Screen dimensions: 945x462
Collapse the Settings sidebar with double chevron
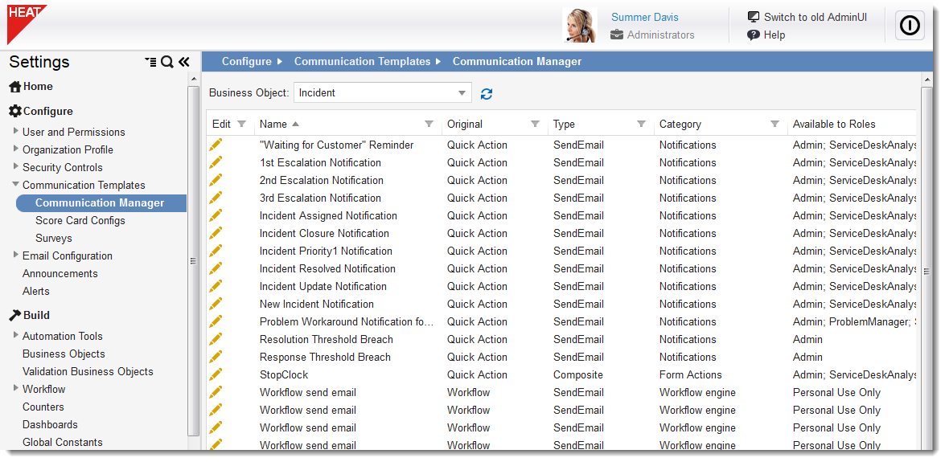(184, 61)
